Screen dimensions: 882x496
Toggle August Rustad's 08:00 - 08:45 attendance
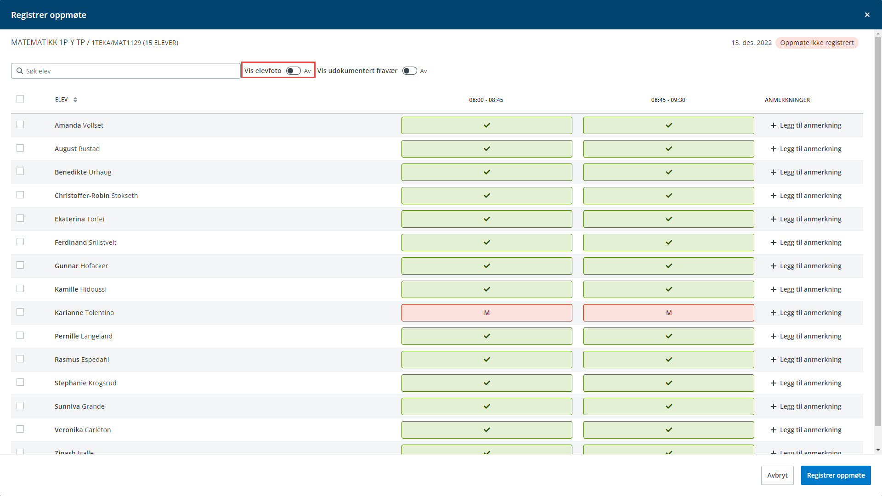487,149
